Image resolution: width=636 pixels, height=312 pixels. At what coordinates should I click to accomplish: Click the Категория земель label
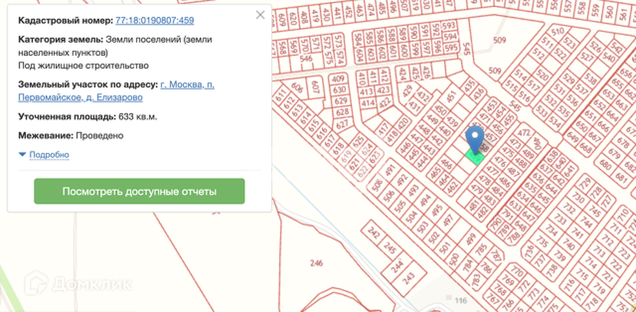pyautogui.click(x=61, y=40)
